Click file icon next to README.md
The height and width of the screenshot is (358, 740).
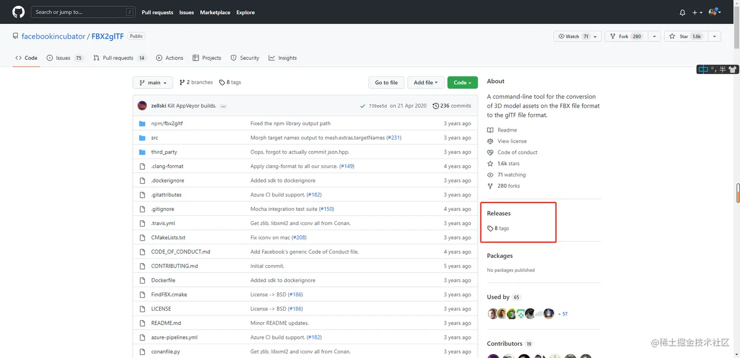[x=142, y=323]
